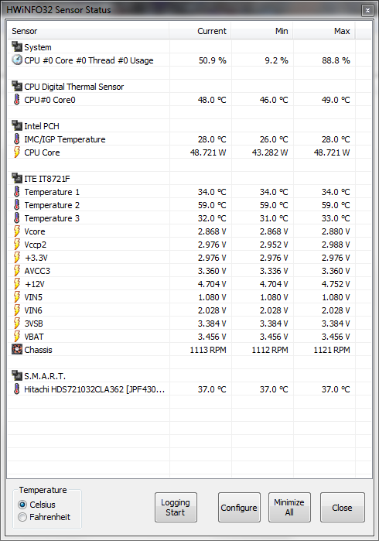This screenshot has width=379, height=541.
Task: Click the CPU usage max value 88.8 %
Action: pyautogui.click(x=336, y=60)
